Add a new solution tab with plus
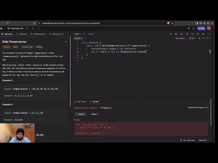Image resolution: width=218 pixels, height=163 pixels. click(x=85, y=38)
